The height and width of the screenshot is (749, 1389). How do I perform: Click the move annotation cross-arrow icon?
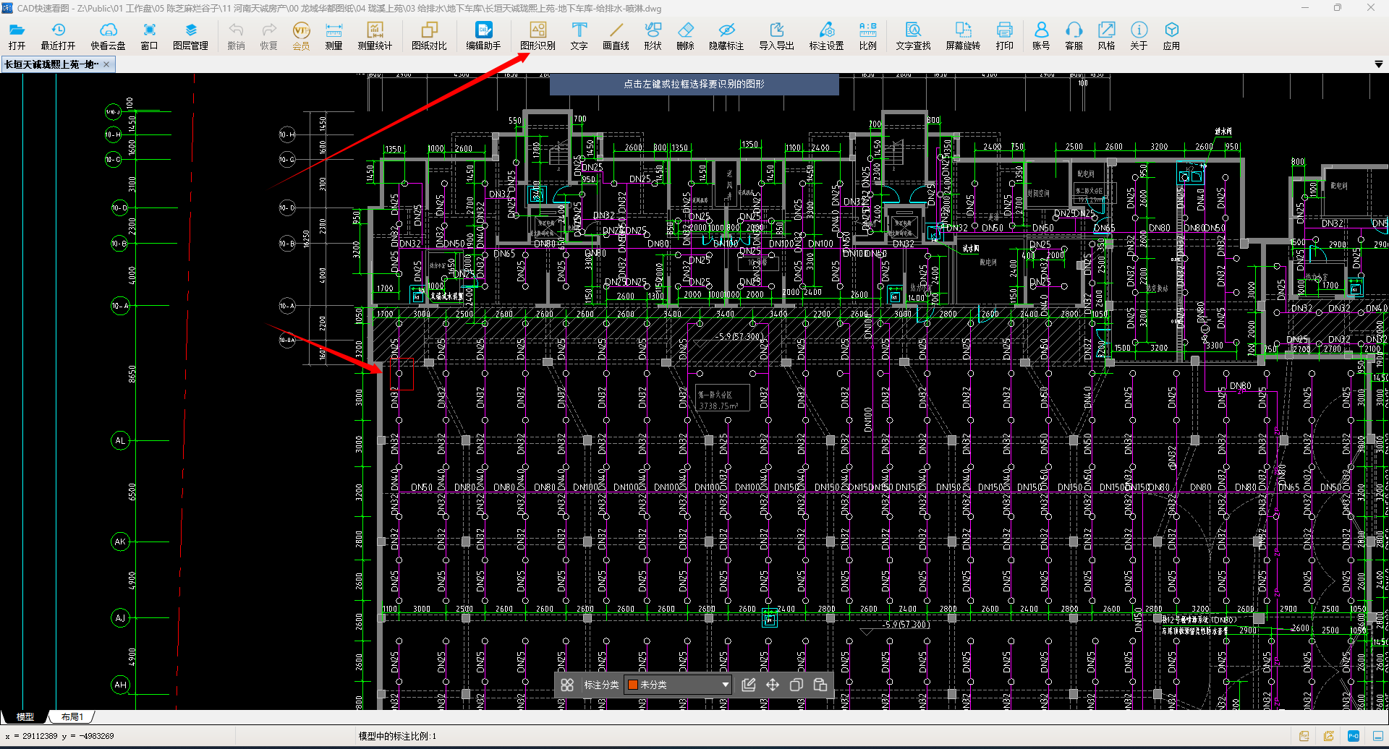[773, 685]
